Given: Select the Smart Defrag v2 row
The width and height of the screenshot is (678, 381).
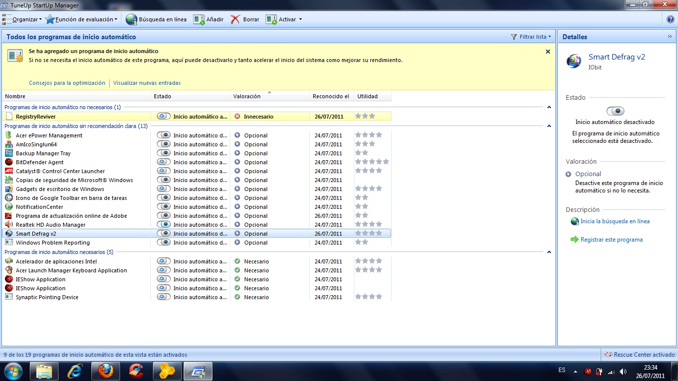Looking at the screenshot, I should (197, 234).
